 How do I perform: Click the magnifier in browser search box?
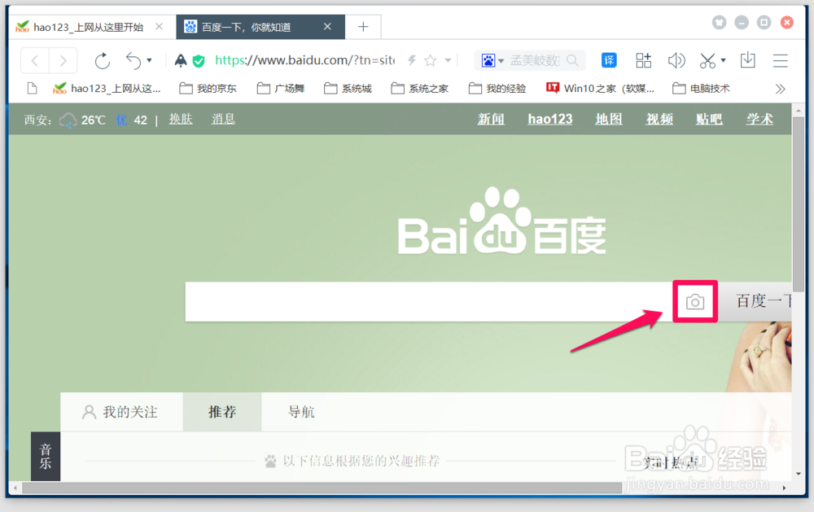point(572,61)
